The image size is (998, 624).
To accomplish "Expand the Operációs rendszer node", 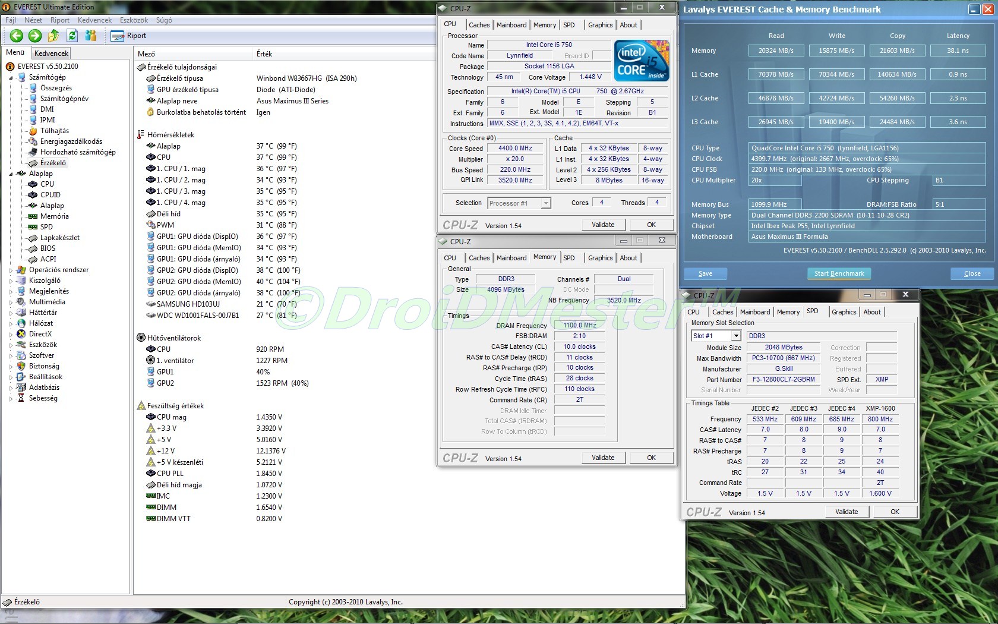I will (11, 270).
